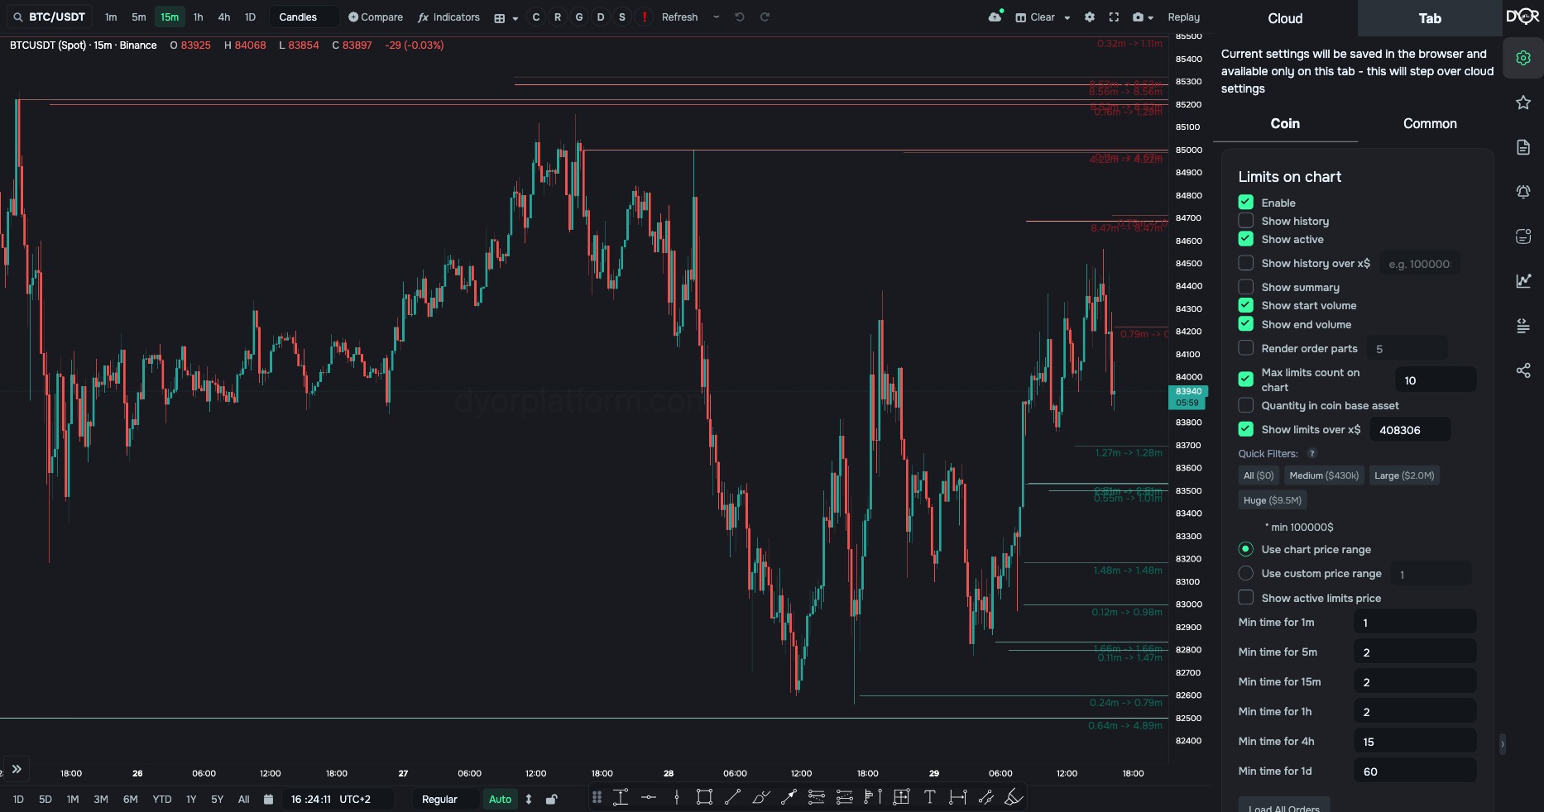Image resolution: width=1544 pixels, height=812 pixels.
Task: Select the text drawing tool
Action: 929,797
